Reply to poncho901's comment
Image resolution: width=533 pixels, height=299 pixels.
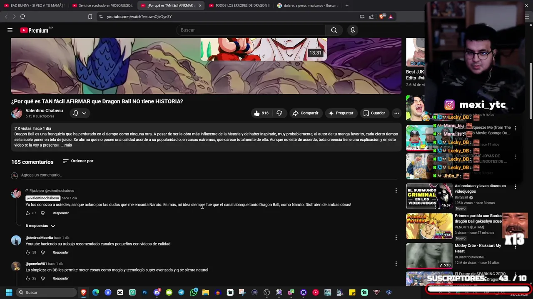click(x=60, y=278)
